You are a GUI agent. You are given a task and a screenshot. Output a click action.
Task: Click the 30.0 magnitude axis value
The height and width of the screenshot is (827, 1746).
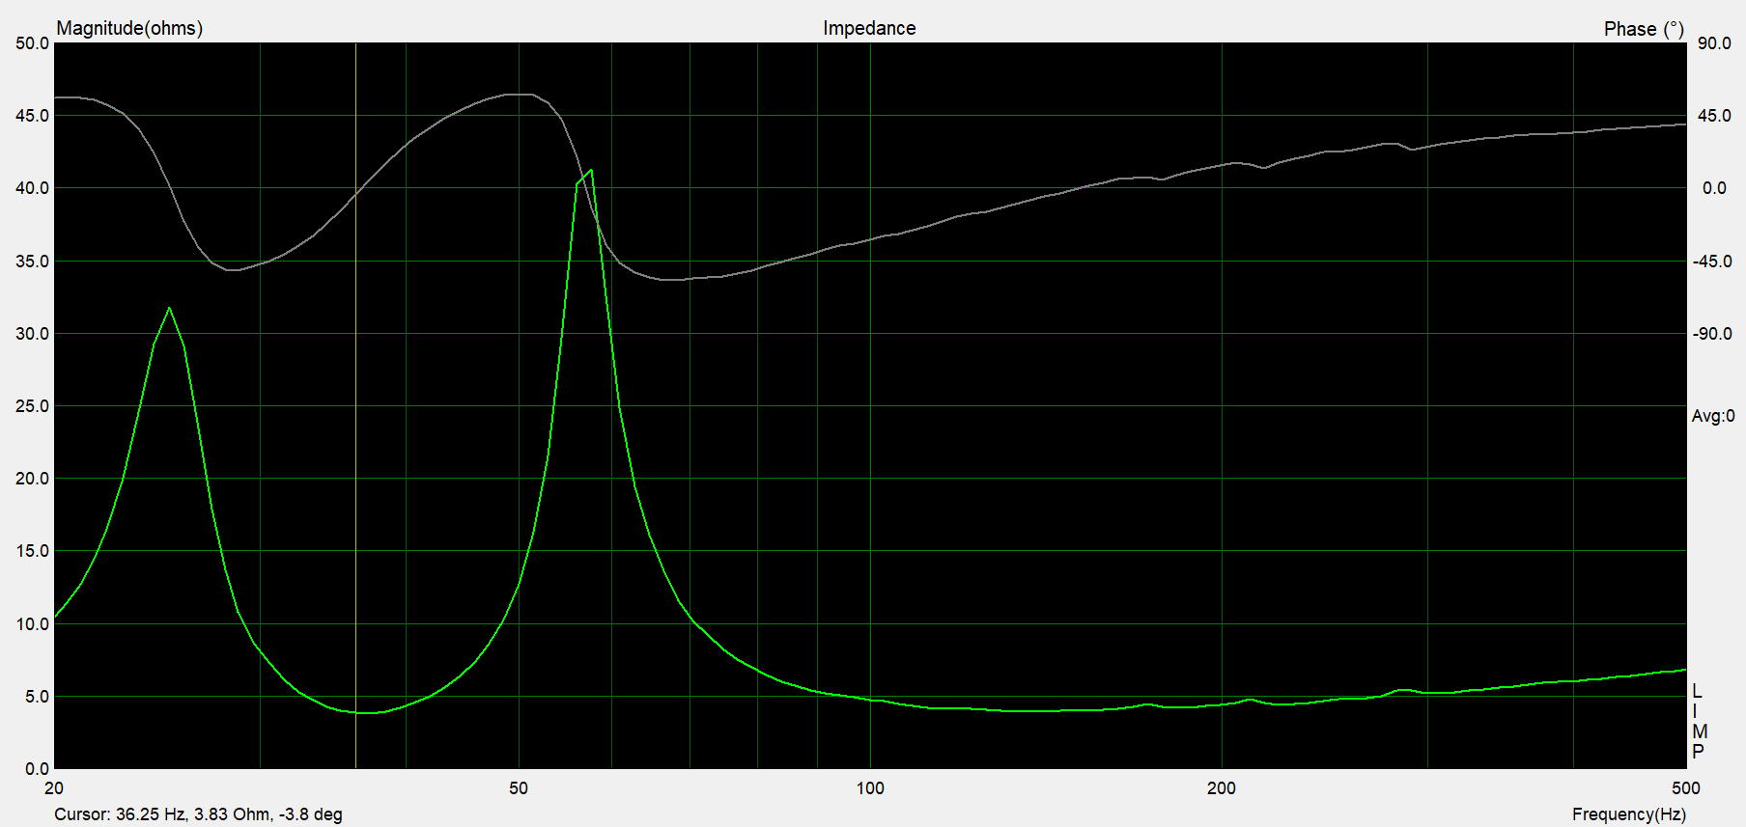(32, 334)
